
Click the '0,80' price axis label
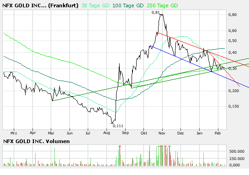(x=233, y=15)
